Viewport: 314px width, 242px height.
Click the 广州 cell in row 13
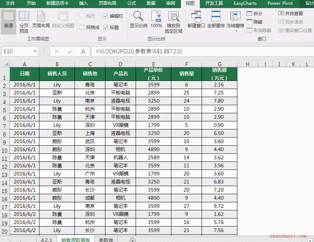click(90, 174)
